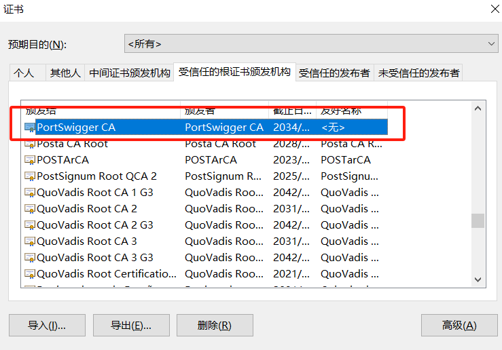
Task: Open the 高级(A) settings button
Action: [x=459, y=326]
